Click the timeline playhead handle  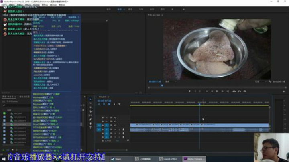pos(199,104)
